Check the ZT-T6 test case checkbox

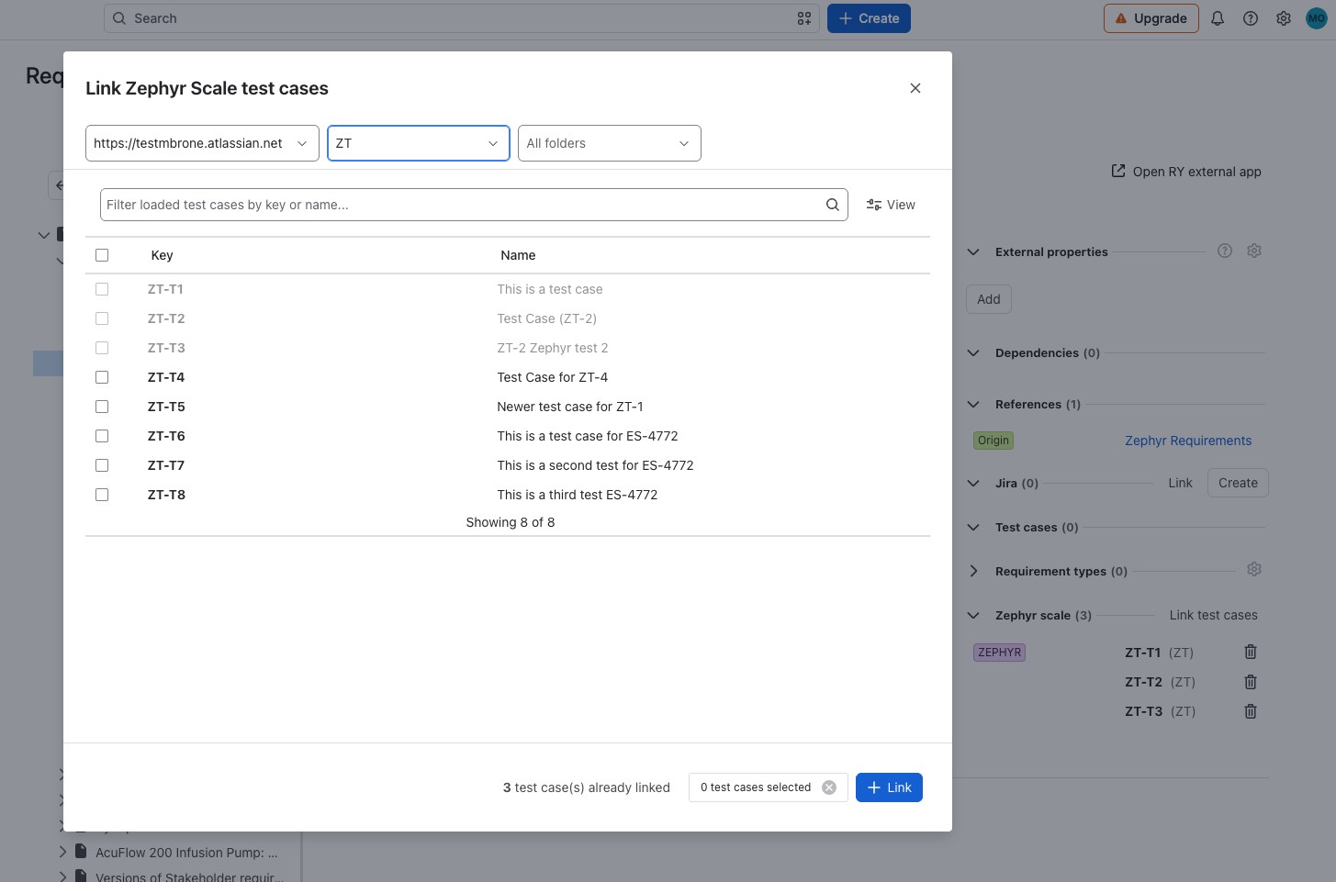point(102,436)
